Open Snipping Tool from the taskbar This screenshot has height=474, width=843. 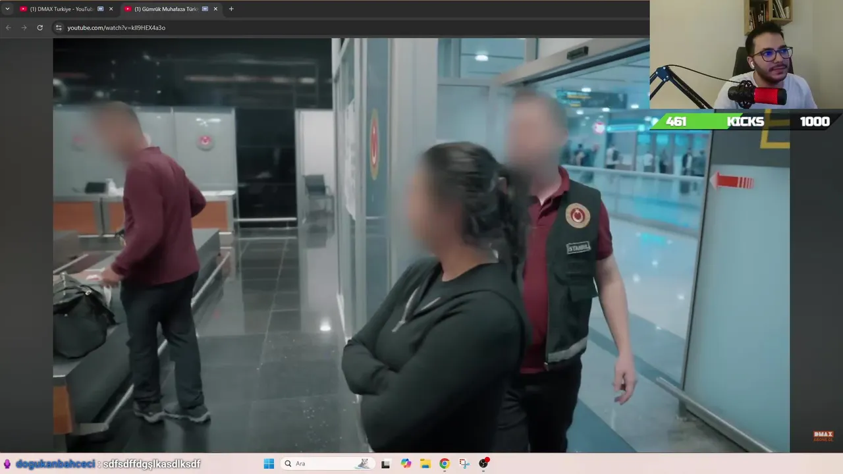pyautogui.click(x=464, y=463)
